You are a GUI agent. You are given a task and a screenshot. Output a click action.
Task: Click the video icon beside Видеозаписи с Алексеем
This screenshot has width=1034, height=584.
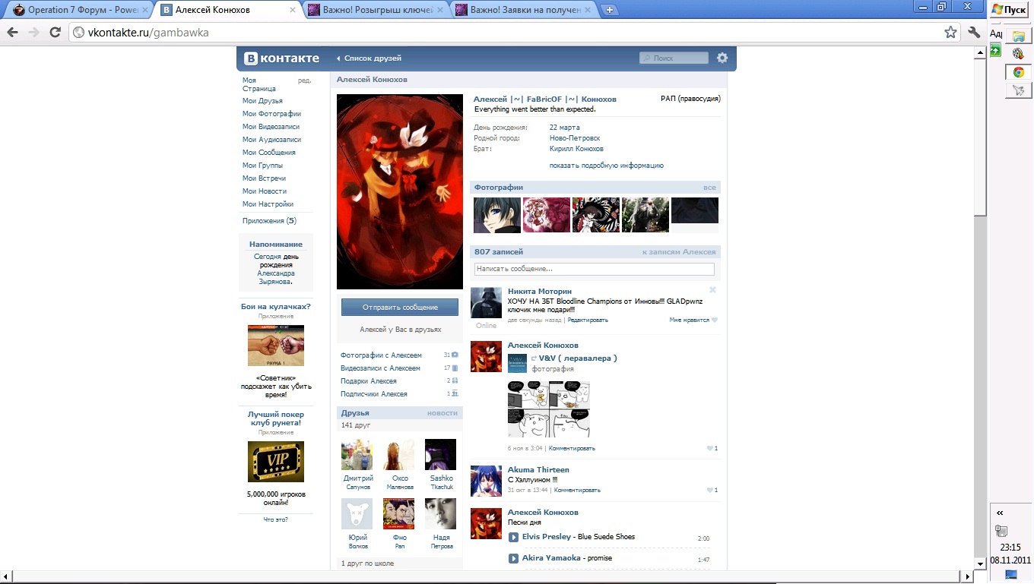tap(455, 368)
